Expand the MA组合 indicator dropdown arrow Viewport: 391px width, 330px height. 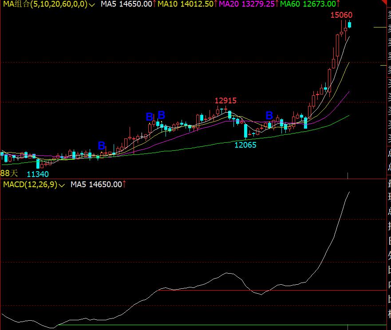click(x=92, y=4)
